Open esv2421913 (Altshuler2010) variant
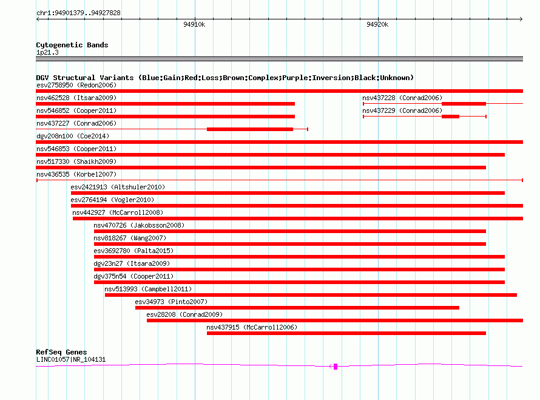This screenshot has width=540, height=400. pyautogui.click(x=118, y=187)
